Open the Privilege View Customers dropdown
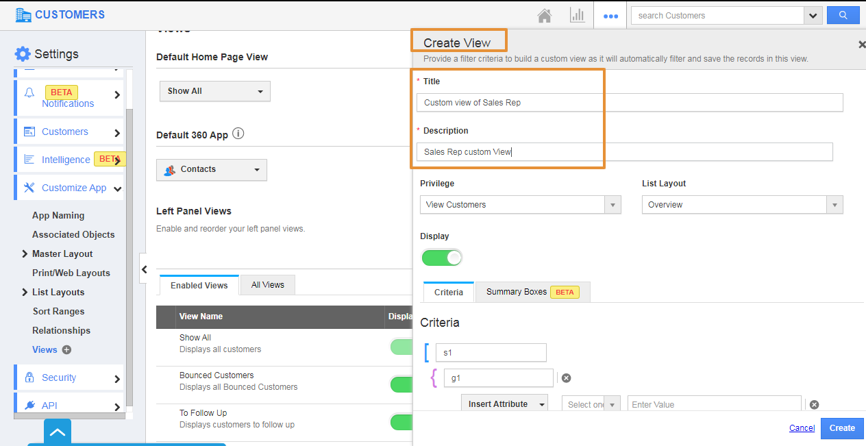This screenshot has width=866, height=446. coord(520,205)
